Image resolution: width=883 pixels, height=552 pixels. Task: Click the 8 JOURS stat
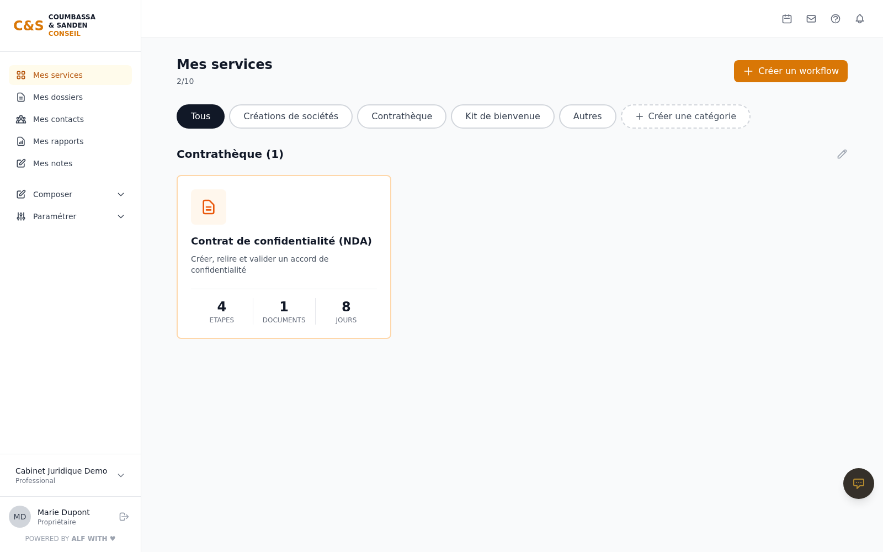[346, 311]
